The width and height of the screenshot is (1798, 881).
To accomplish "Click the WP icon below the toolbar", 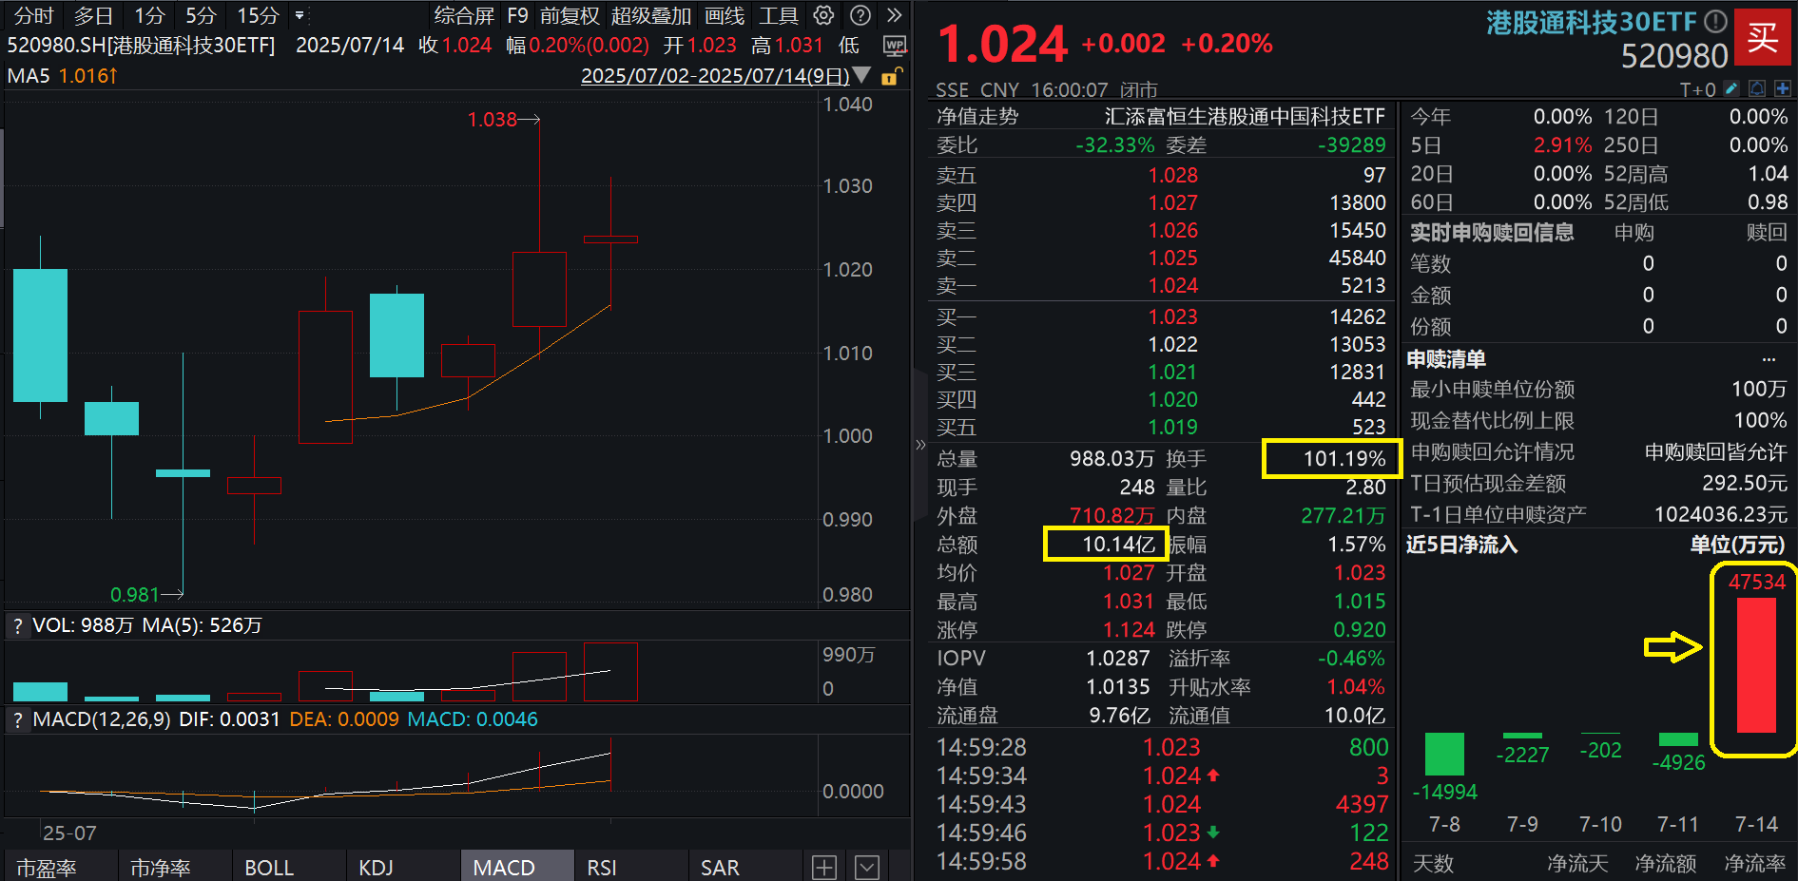I will click(894, 46).
